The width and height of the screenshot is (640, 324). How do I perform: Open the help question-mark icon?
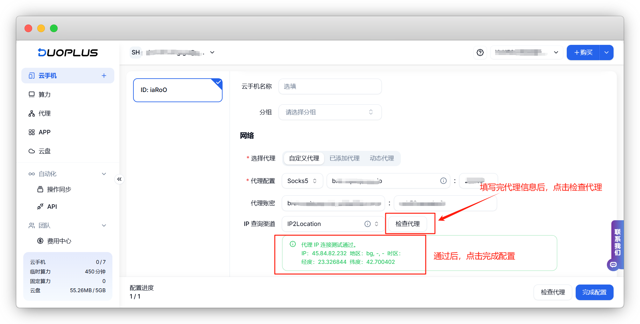pyautogui.click(x=480, y=53)
